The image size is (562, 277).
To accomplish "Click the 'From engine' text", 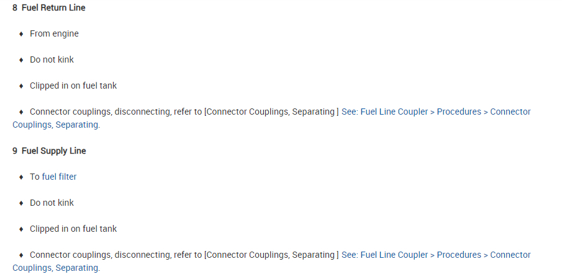I will [x=54, y=33].
